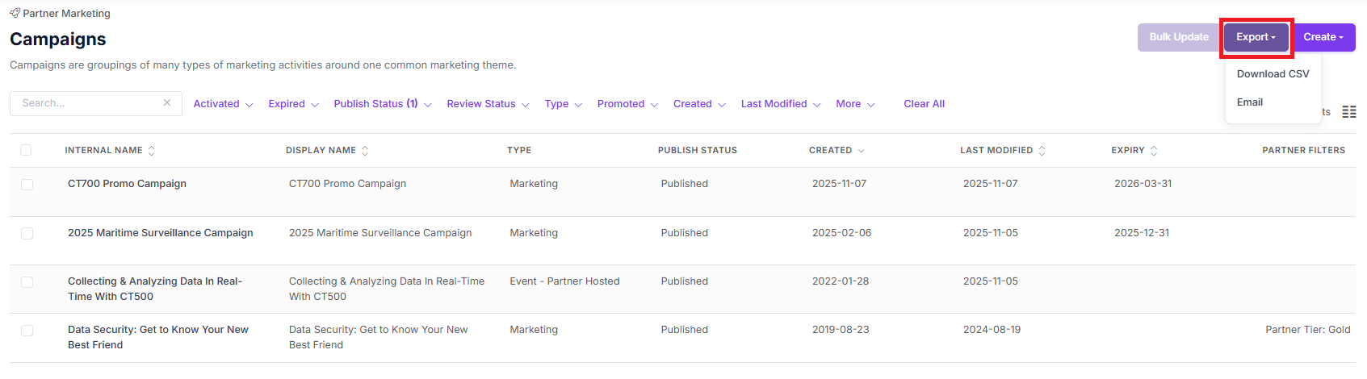Screen dimensions: 1367x379
Task: Click the Campaigns page heading
Action: tap(58, 40)
